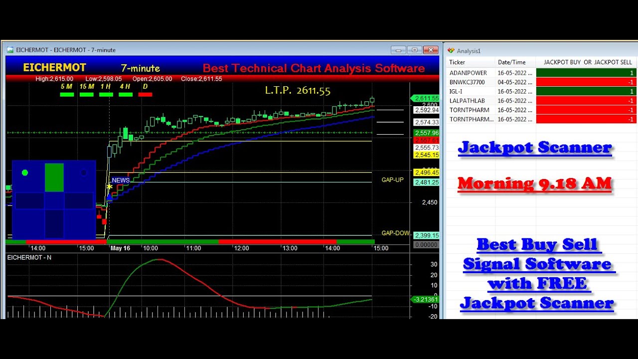The height and width of the screenshot is (359, 638).
Task: Click the green bar under 1 H
Action: 106,94
